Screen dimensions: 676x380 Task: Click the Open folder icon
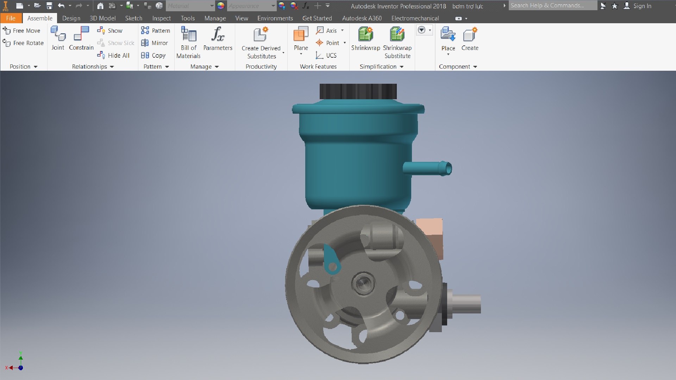tap(37, 6)
